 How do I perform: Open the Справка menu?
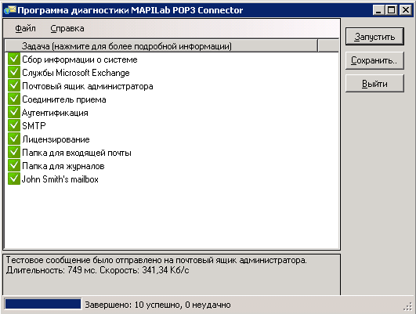point(67,28)
